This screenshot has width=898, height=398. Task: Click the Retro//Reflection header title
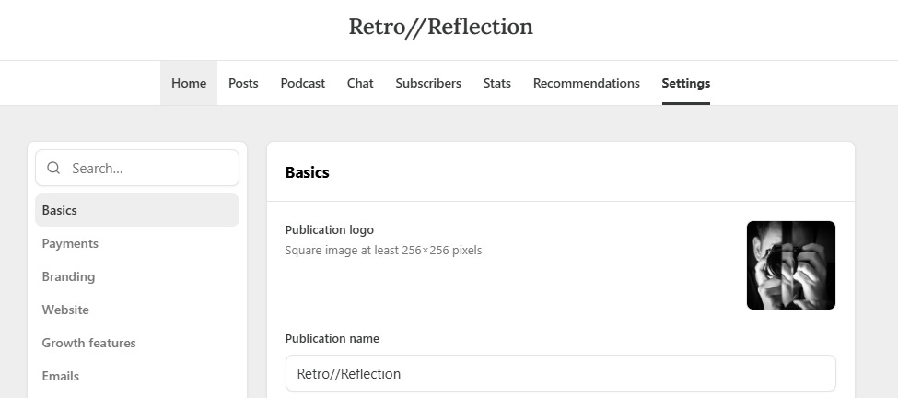click(440, 27)
